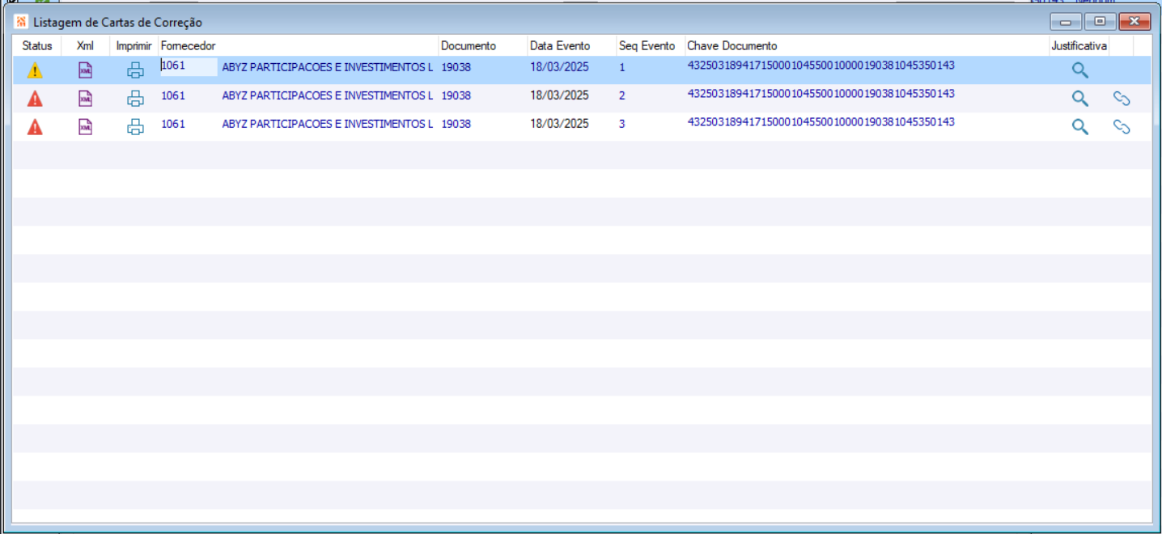Image resolution: width=1162 pixels, height=534 pixels.
Task: Click the yellow warning status icon for Seq Evento 1
Action: point(35,70)
